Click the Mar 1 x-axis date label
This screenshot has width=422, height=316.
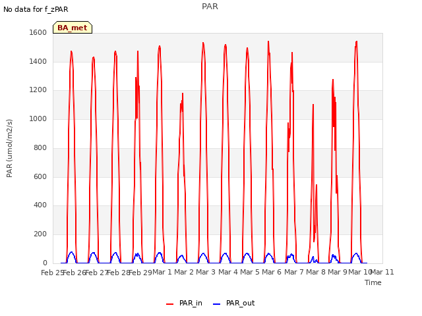click(x=162, y=272)
